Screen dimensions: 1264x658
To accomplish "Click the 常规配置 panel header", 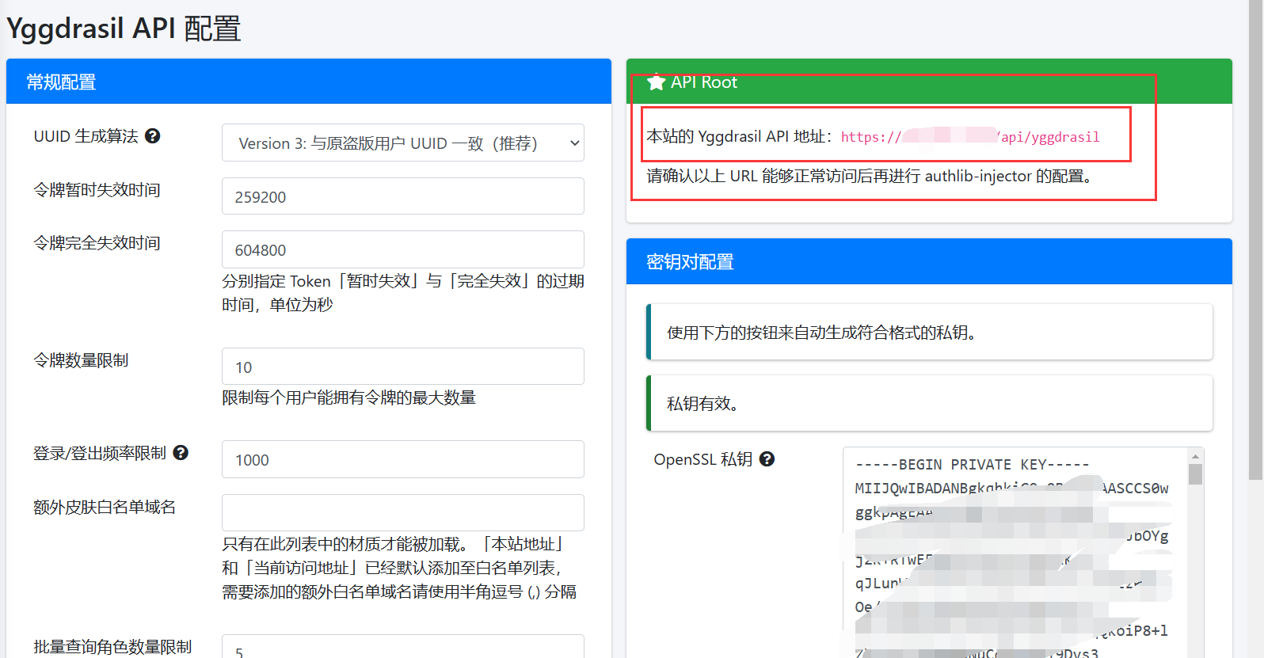I will point(308,82).
